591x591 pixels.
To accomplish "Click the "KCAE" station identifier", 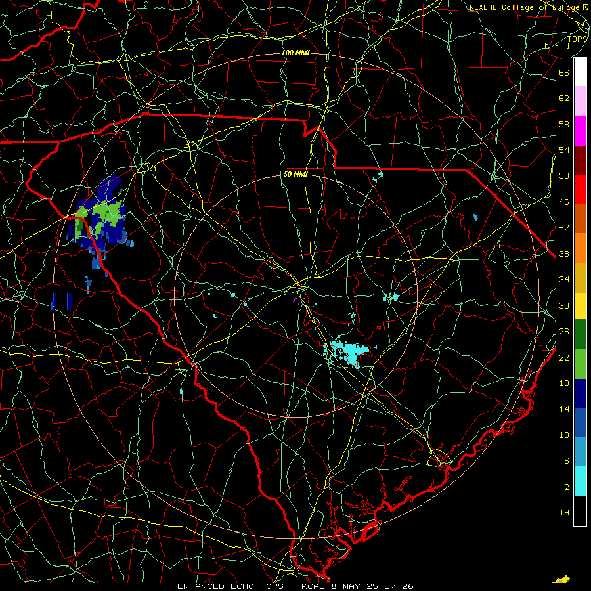I will (313, 586).
